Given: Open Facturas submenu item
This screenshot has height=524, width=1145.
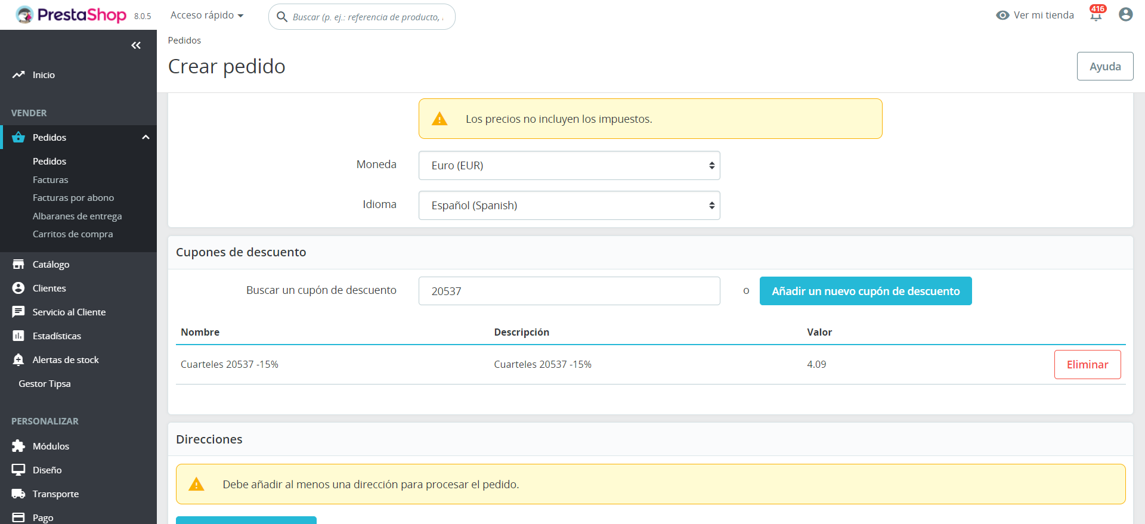Looking at the screenshot, I should (50, 179).
